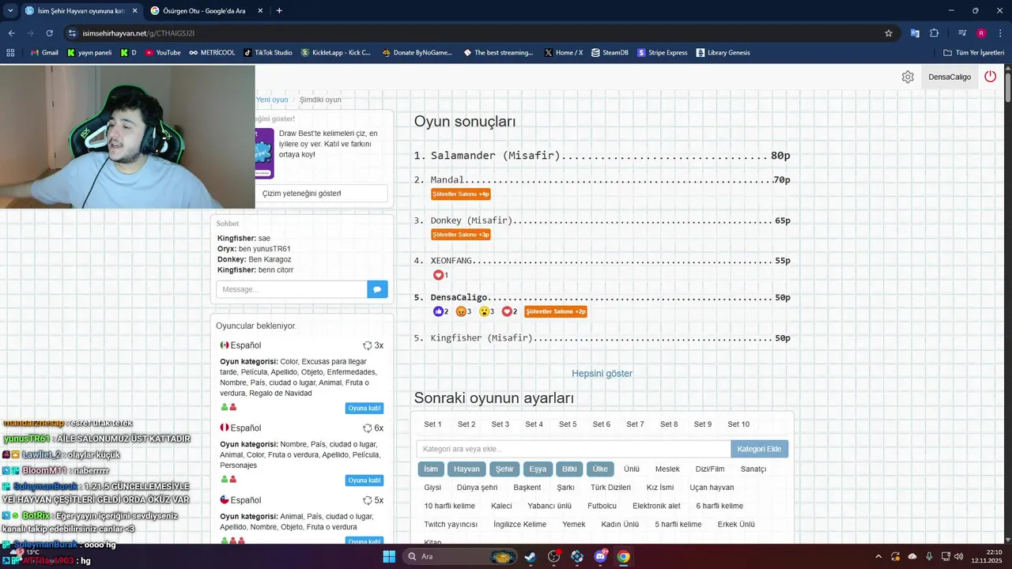Click the Chrome taskbar icon
This screenshot has width=1012, height=569.
point(624,556)
